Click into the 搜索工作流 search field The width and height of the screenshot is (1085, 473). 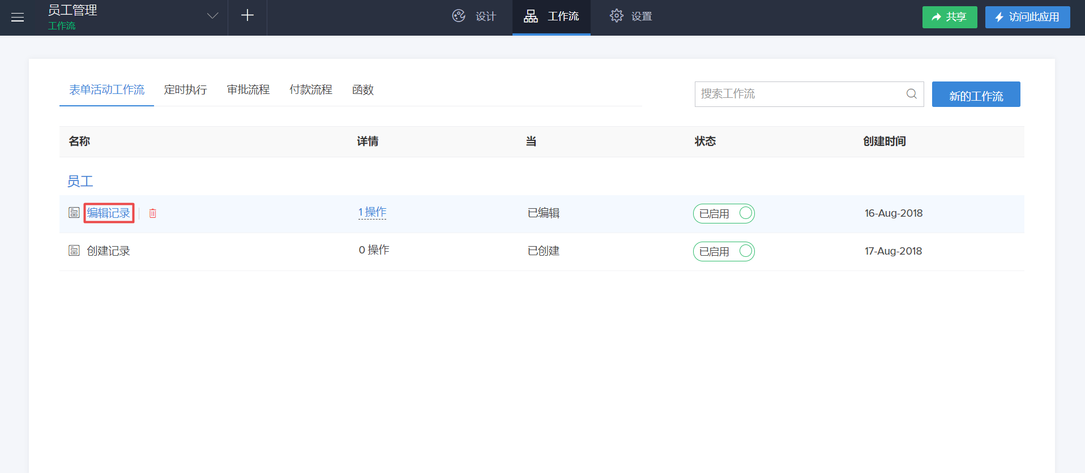point(798,94)
